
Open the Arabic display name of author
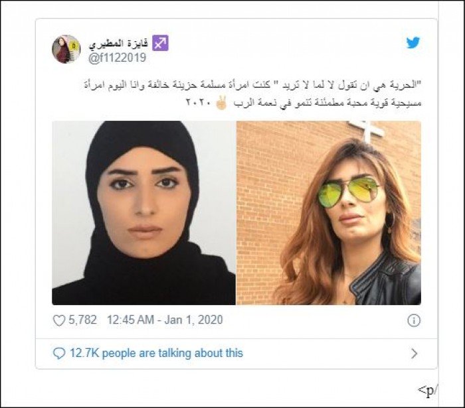coord(119,43)
